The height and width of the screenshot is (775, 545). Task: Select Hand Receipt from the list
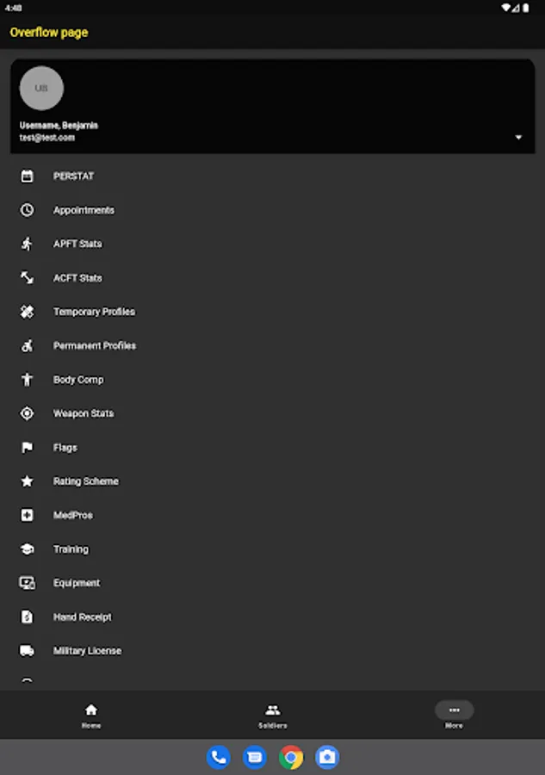(x=82, y=617)
